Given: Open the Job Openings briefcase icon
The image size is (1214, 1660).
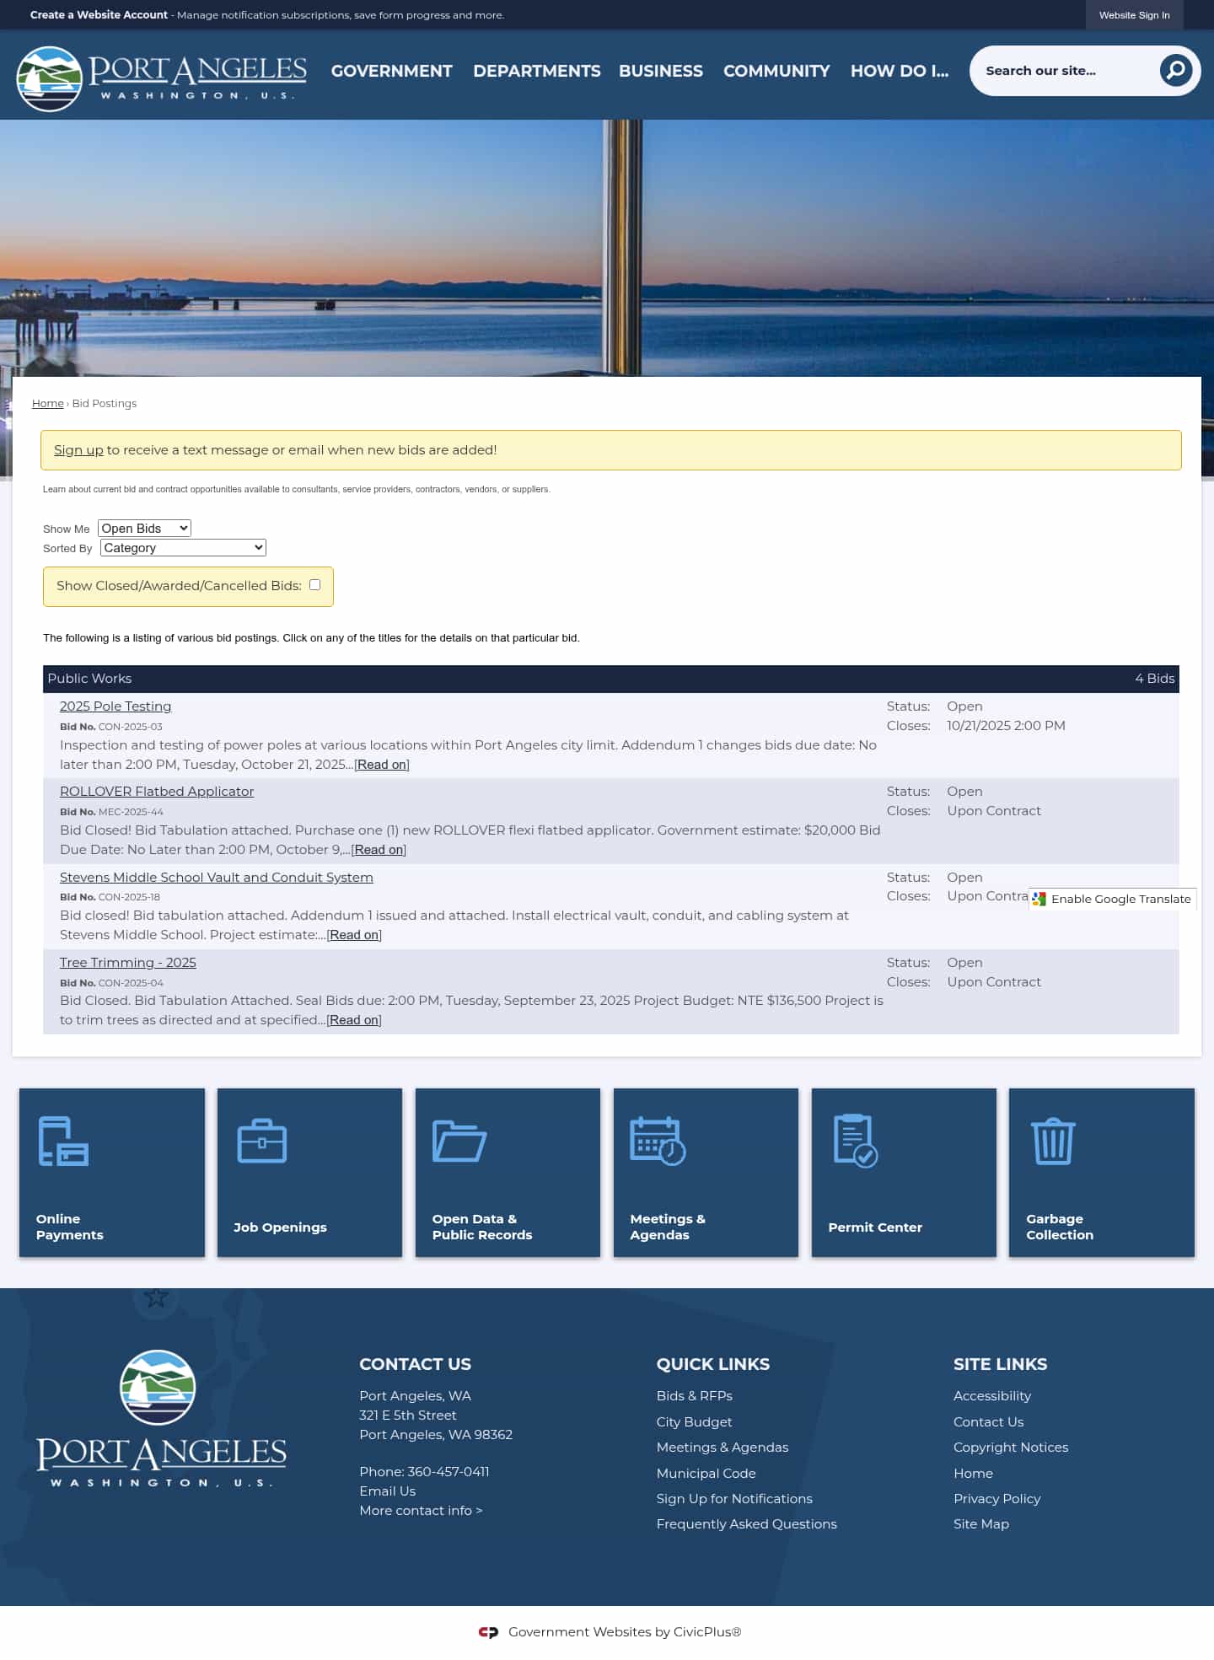Looking at the screenshot, I should [x=261, y=1141].
